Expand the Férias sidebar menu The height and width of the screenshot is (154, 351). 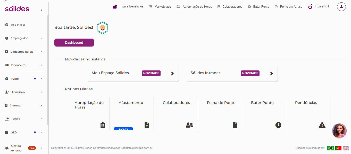click(x=23, y=119)
